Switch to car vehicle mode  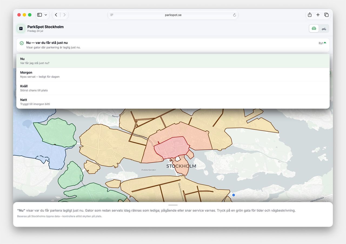(314, 29)
